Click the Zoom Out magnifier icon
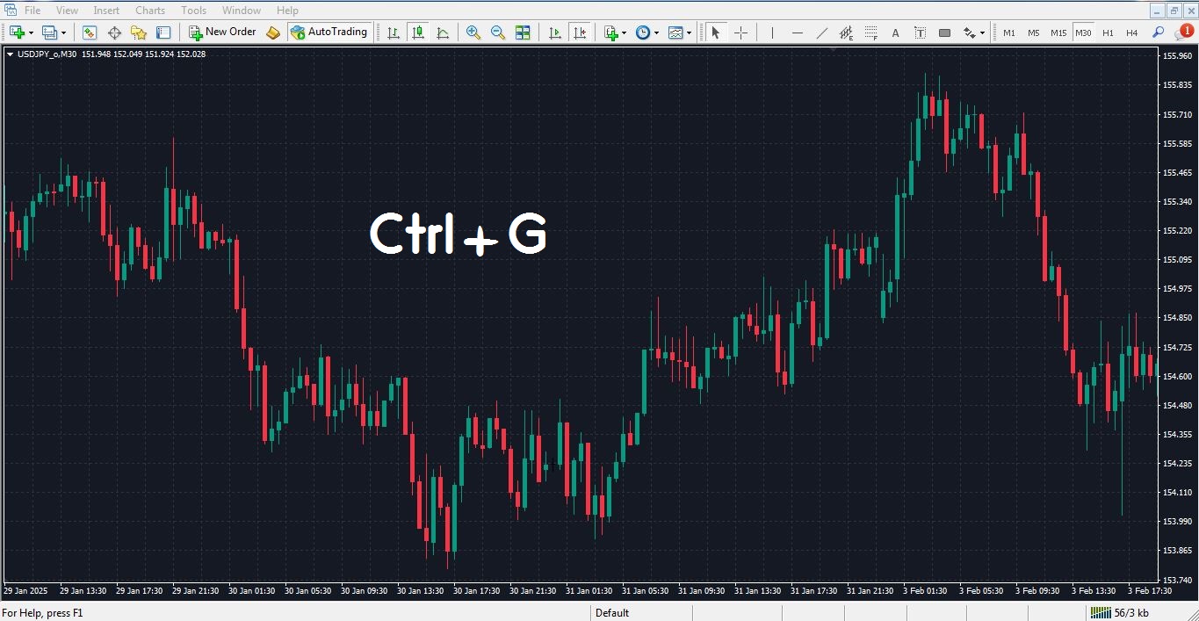The width and height of the screenshot is (1199, 621). pyautogui.click(x=498, y=32)
